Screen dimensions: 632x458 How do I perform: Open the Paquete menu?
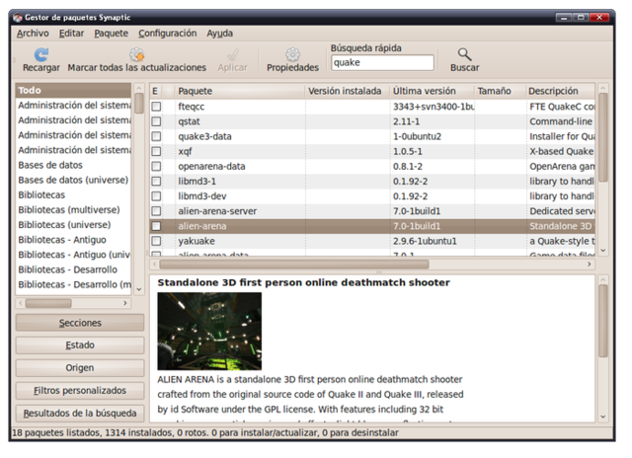(112, 34)
